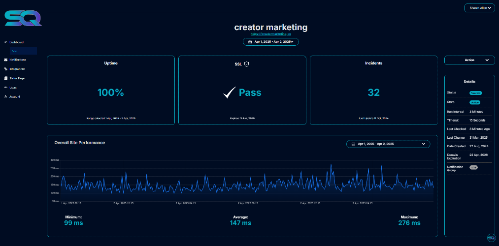
Task: Click the Last Change 31 Mar, 2025 value
Action: tap(479, 138)
